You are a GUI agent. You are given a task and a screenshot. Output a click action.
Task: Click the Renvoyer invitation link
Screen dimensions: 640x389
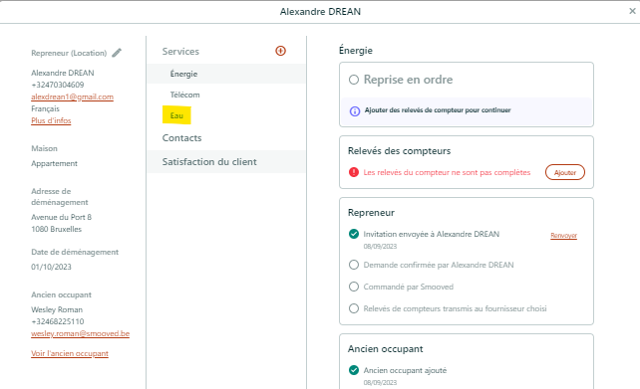[x=563, y=236]
